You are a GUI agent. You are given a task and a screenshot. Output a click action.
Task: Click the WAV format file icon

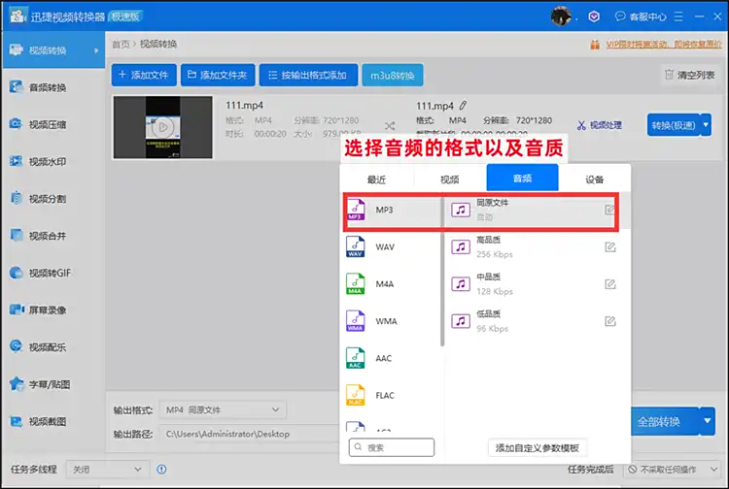(356, 247)
